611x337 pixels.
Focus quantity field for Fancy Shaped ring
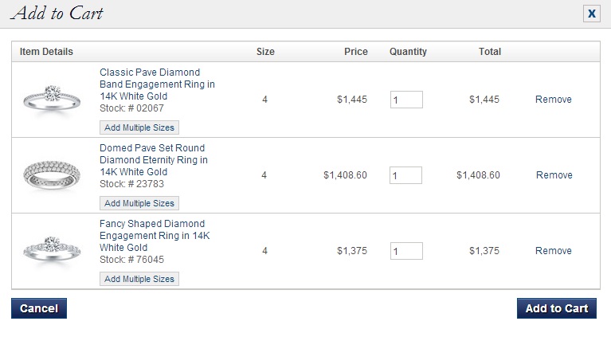[406, 251]
